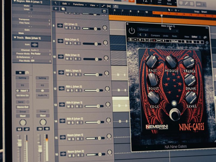Enable input monitoring on Rith L [chan 1]
Viewport: 216px width, 162px height.
(80, 75)
